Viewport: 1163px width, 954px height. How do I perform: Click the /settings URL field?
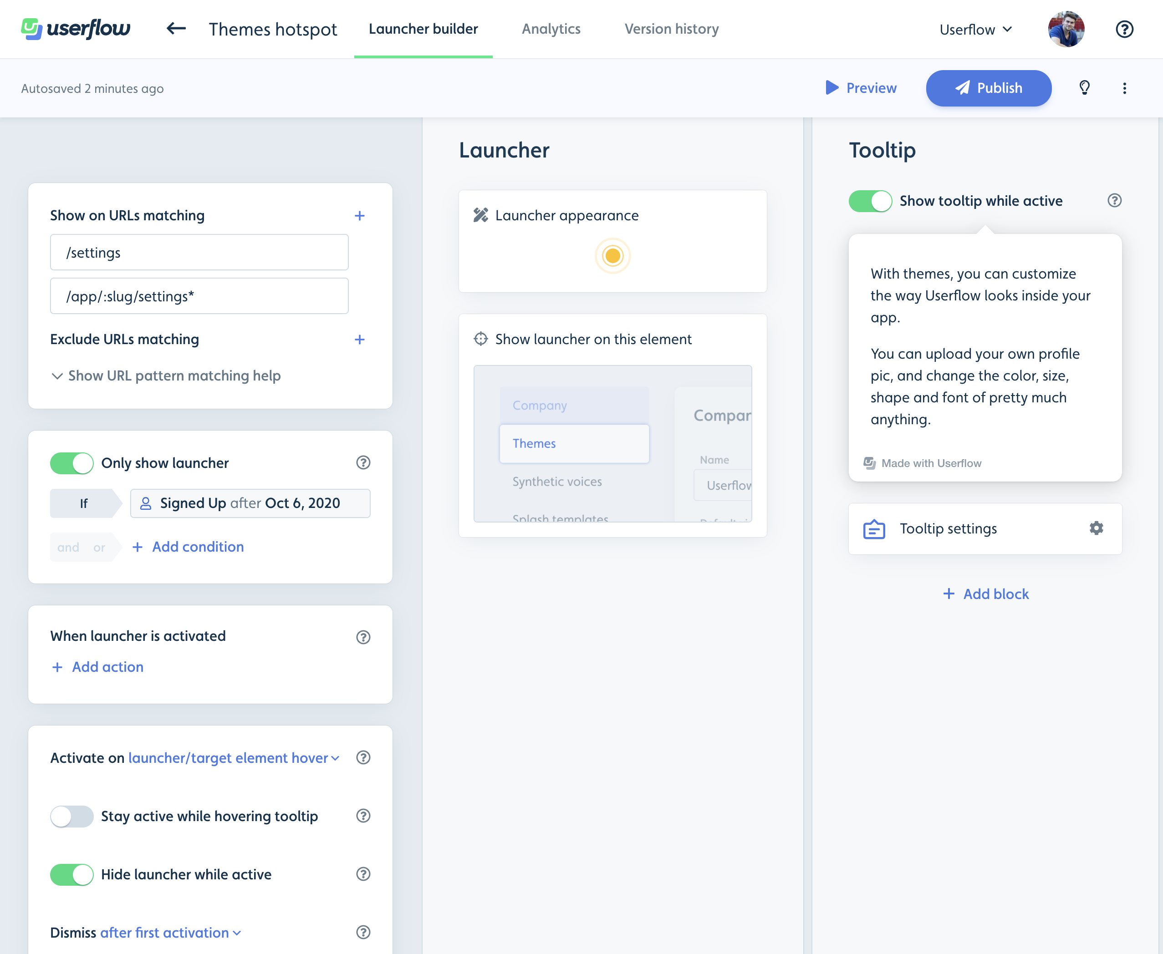[x=199, y=252]
